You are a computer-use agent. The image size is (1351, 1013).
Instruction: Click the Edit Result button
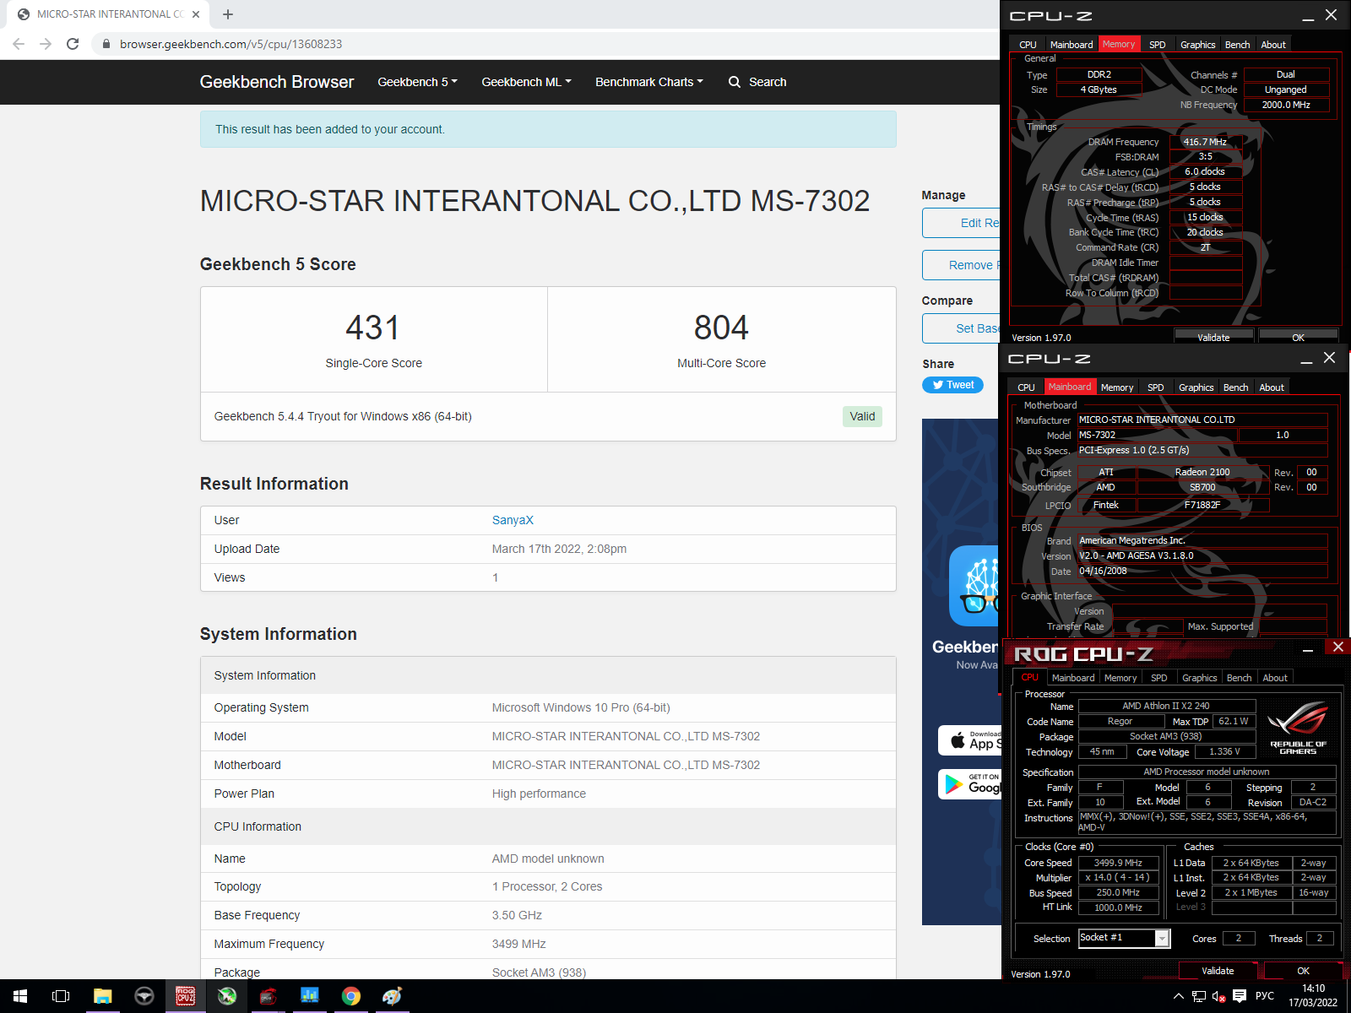(x=961, y=223)
